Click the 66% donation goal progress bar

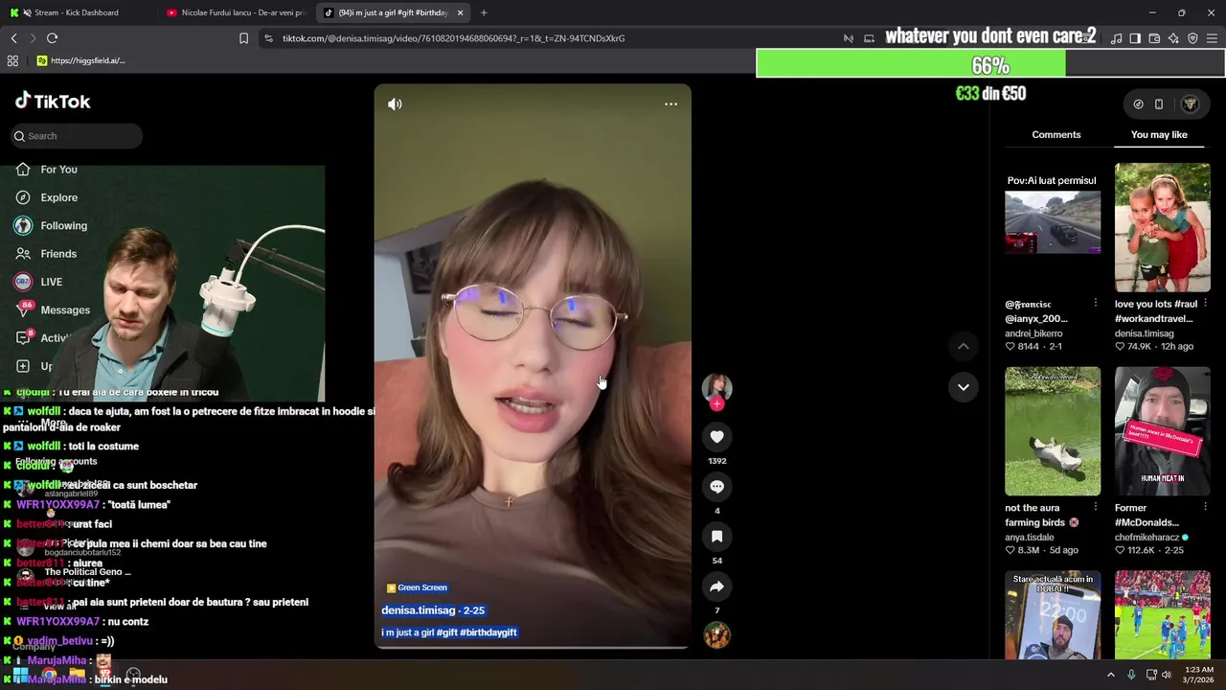tap(990, 64)
